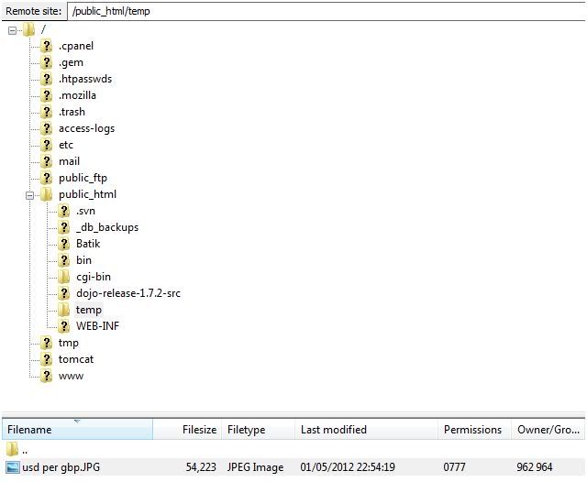Sort by Last modified column header

tap(333, 430)
